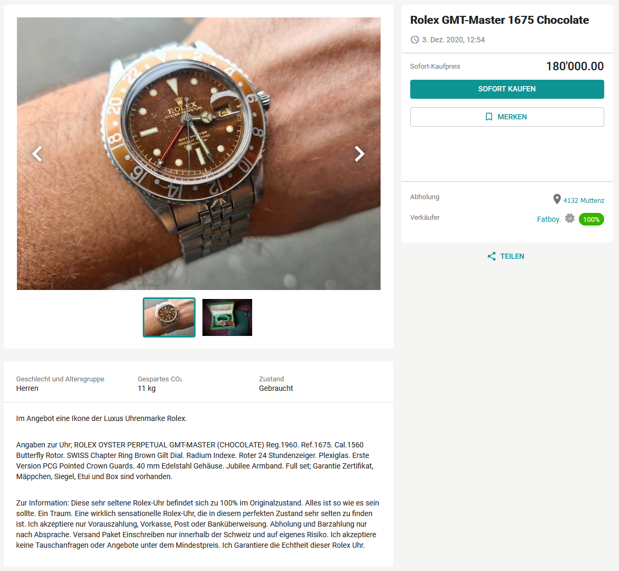Click the listing title Rolex GMT-Master 1675 Chocolate
Screen dimensions: 619x571
coord(500,20)
